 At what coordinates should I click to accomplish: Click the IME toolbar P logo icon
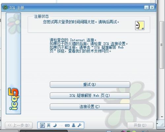click(42, 125)
